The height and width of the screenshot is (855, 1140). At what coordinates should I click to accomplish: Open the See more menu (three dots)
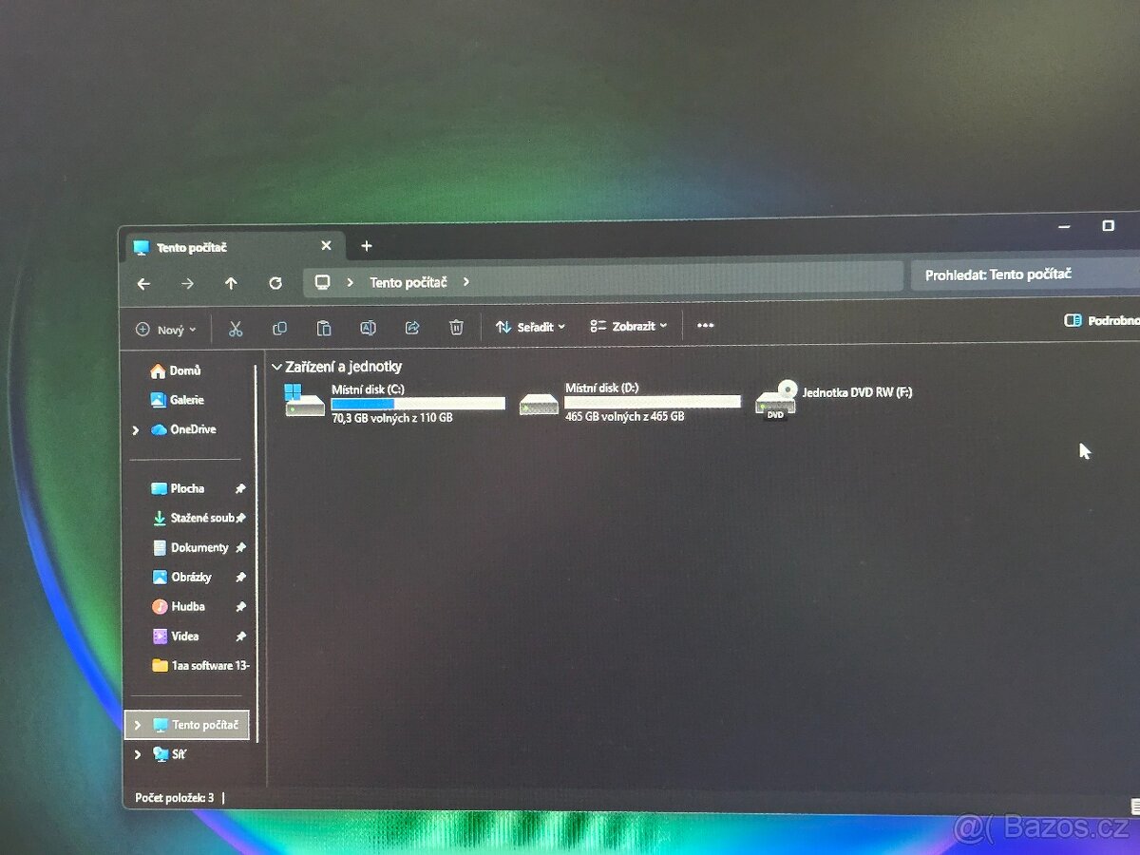coord(705,327)
